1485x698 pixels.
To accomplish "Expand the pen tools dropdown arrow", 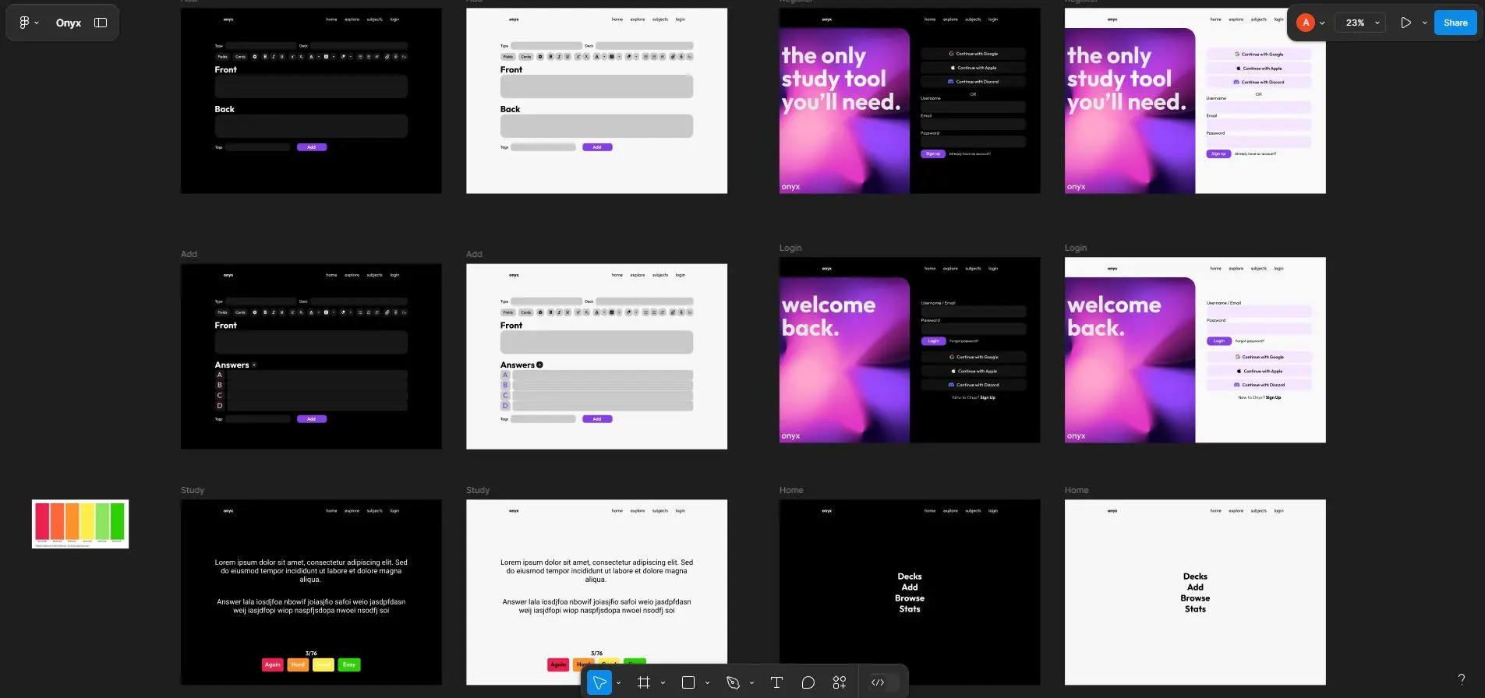I will [x=751, y=683].
